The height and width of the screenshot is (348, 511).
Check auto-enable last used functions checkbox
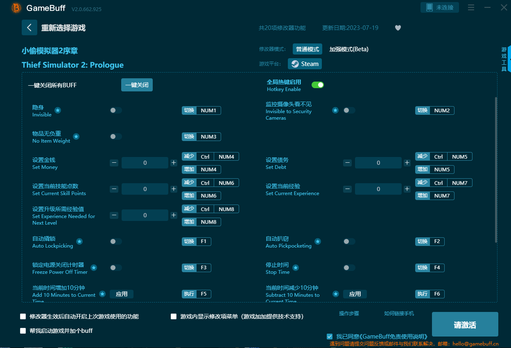(x=23, y=316)
